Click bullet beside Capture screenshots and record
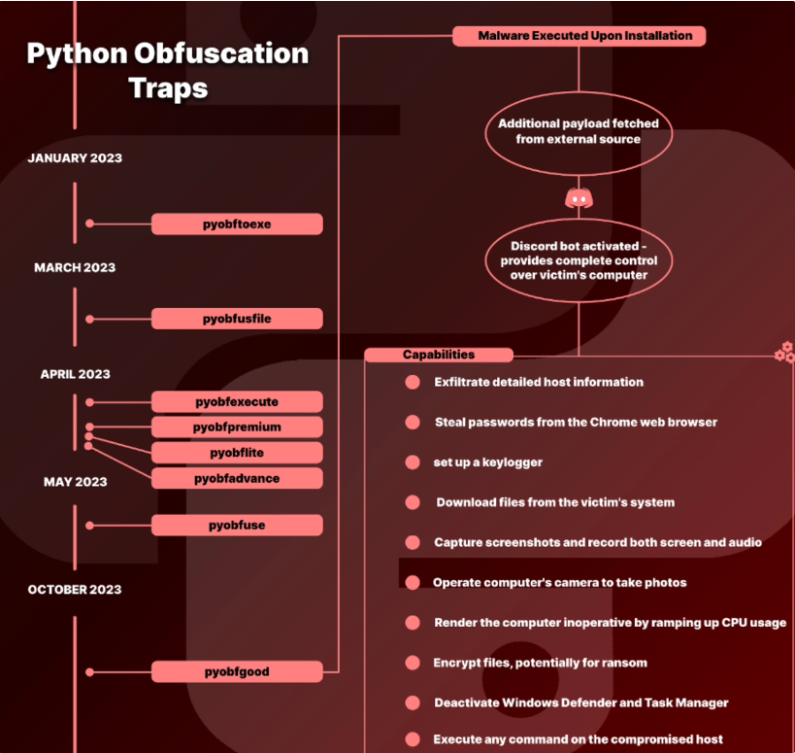The width and height of the screenshot is (795, 753). [x=413, y=542]
